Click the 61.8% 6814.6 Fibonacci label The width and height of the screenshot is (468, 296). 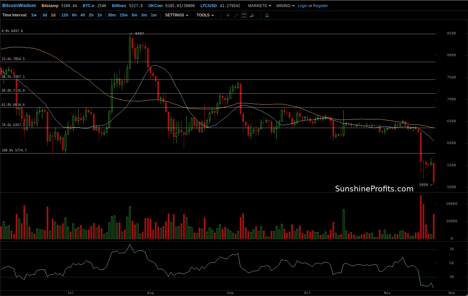point(13,105)
